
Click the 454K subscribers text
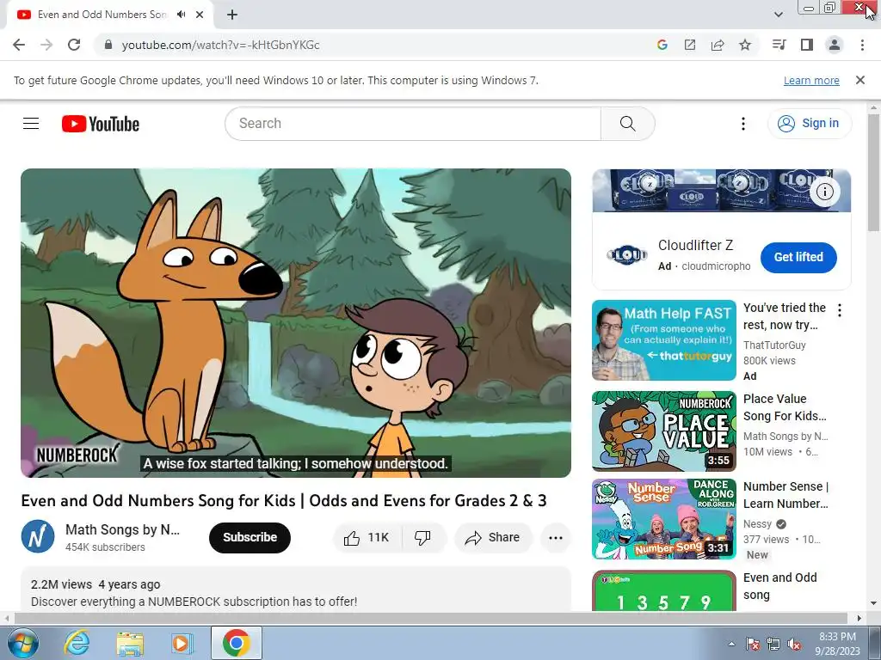(105, 547)
